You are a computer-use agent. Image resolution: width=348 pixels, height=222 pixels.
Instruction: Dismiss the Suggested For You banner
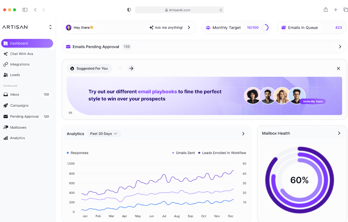[338, 68]
